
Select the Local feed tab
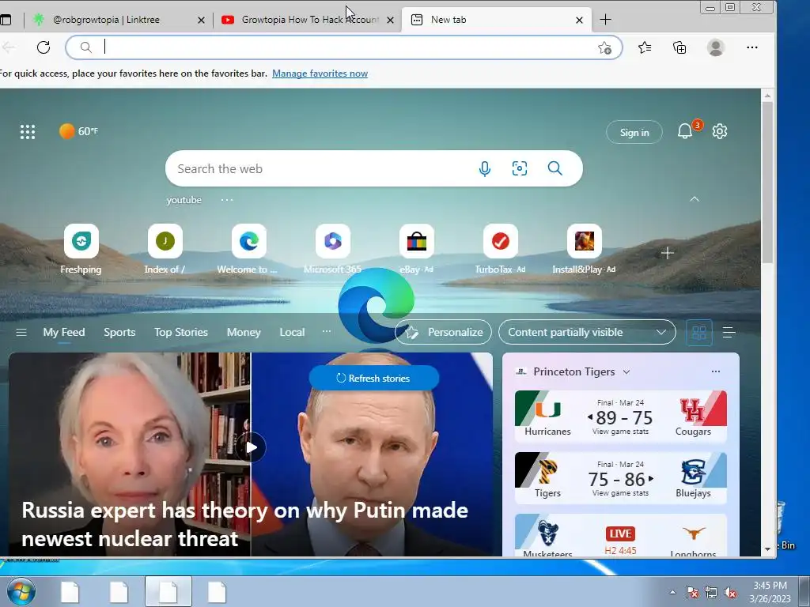(292, 333)
